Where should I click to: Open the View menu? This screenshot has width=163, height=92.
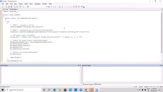click(15, 4)
